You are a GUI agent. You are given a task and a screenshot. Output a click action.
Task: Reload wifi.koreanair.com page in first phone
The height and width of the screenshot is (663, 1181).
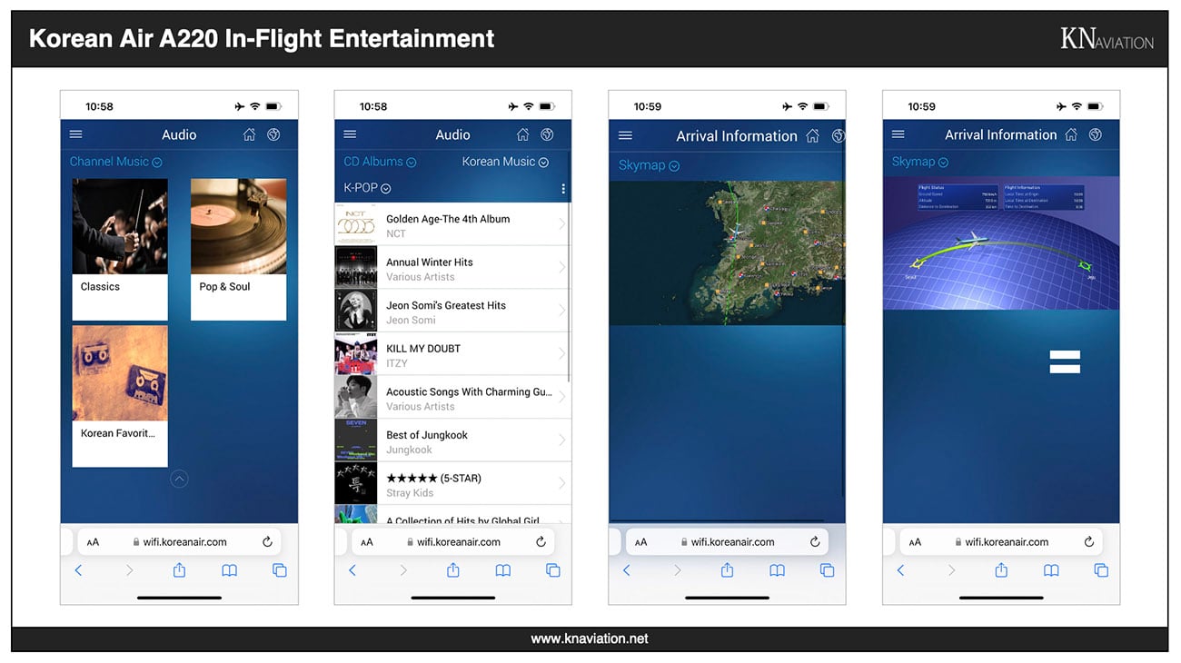coord(267,541)
